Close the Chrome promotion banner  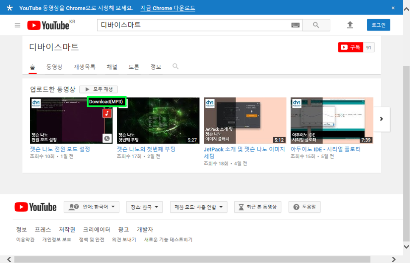(x=393, y=8)
